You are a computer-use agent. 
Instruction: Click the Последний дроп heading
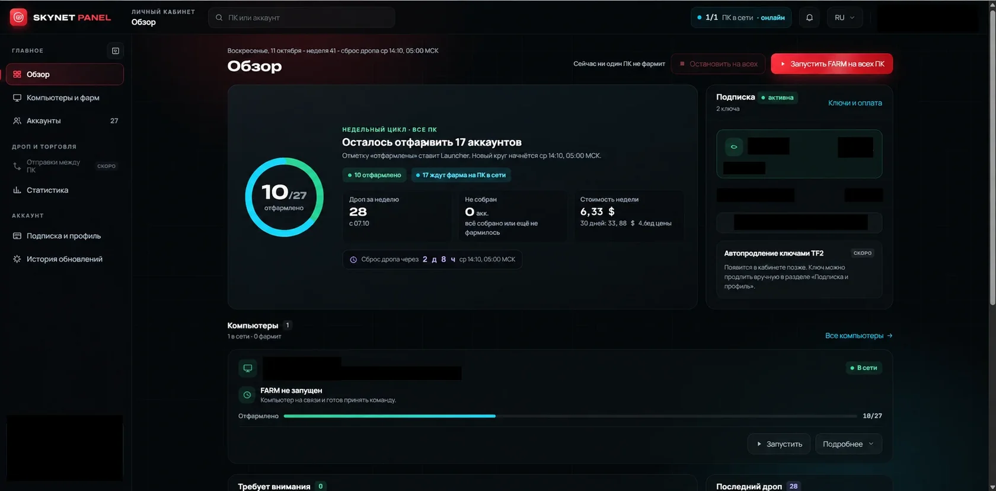pyautogui.click(x=749, y=486)
